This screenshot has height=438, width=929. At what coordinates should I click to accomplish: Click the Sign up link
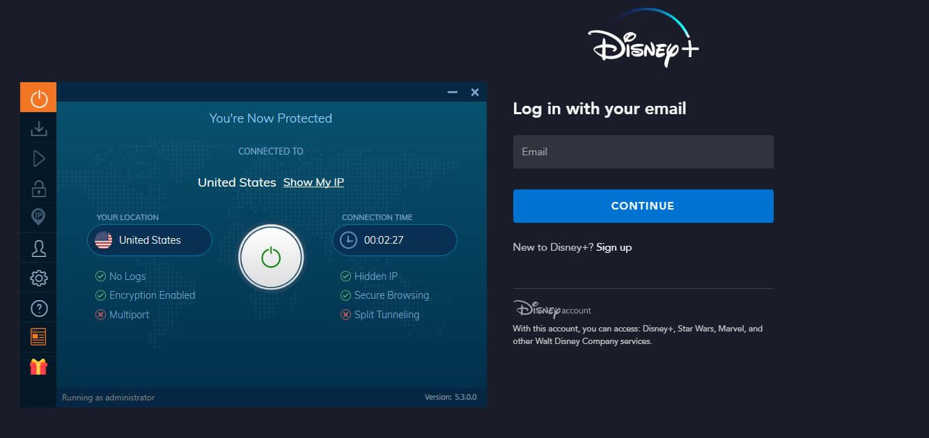pyautogui.click(x=614, y=247)
